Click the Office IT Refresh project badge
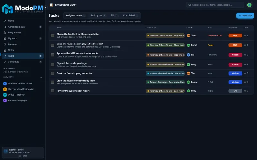 (5, 95)
